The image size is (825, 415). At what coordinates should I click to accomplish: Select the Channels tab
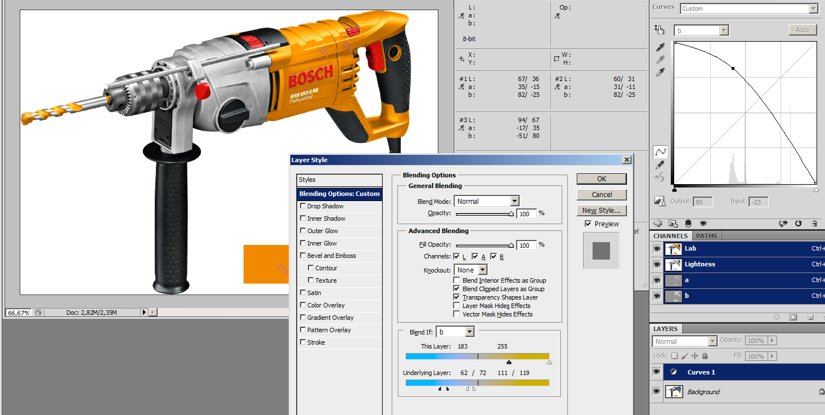click(x=670, y=236)
